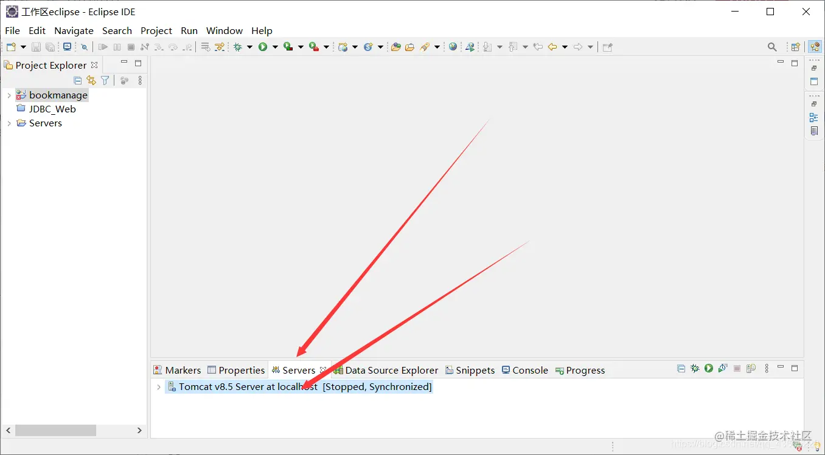
Task: Click Publish to the server icon
Action: 751,368
